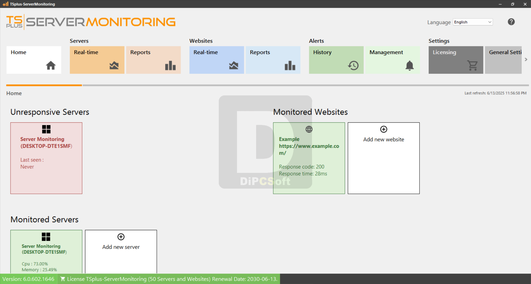
Task: Open the help question mark icon
Action: 511,22
